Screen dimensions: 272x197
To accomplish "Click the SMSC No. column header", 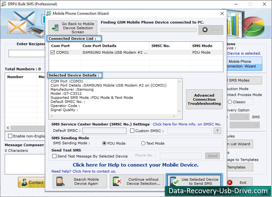I will 170,46.
